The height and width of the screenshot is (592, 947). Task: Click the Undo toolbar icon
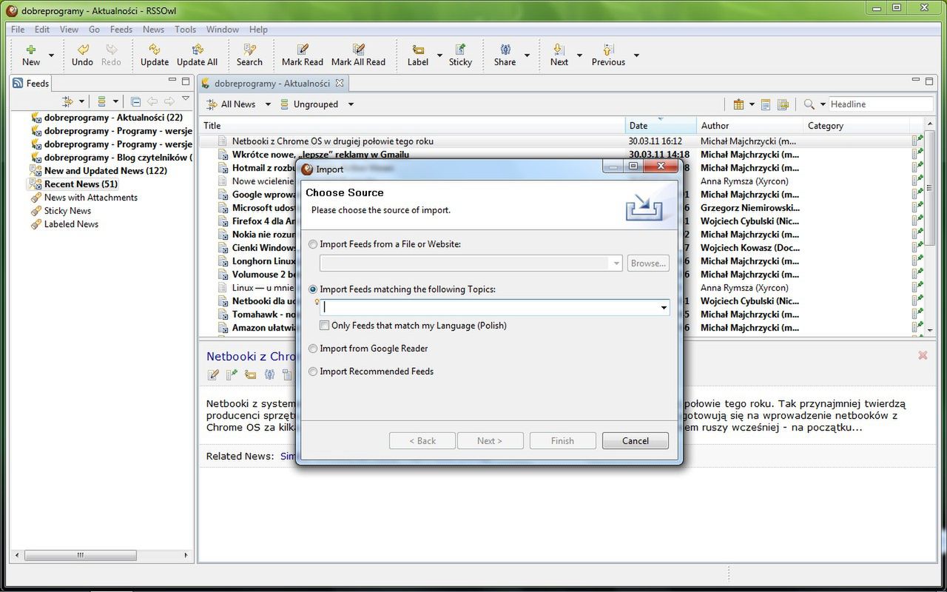click(x=83, y=50)
